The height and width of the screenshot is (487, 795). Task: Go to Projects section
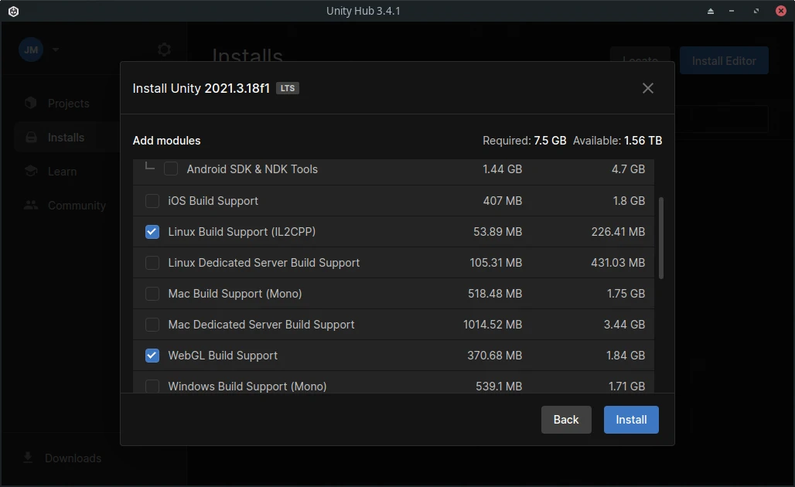(x=69, y=104)
